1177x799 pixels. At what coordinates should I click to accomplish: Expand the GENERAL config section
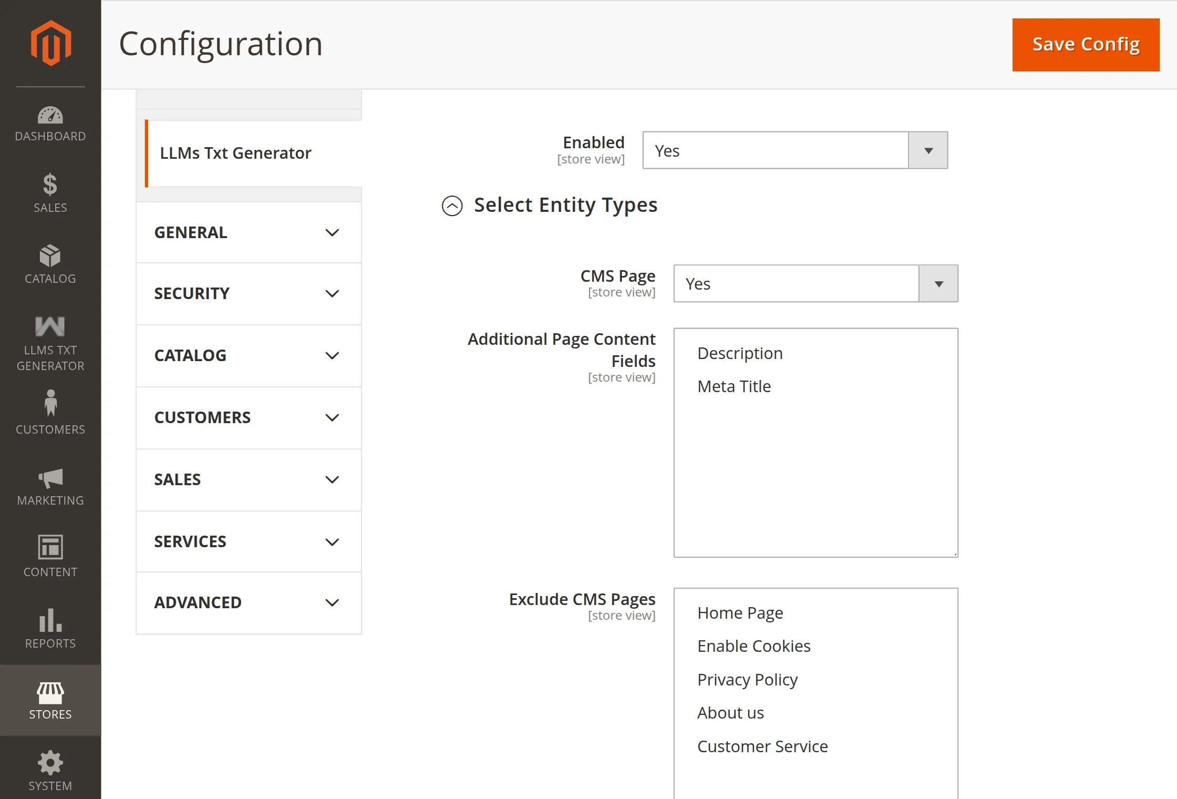click(249, 233)
